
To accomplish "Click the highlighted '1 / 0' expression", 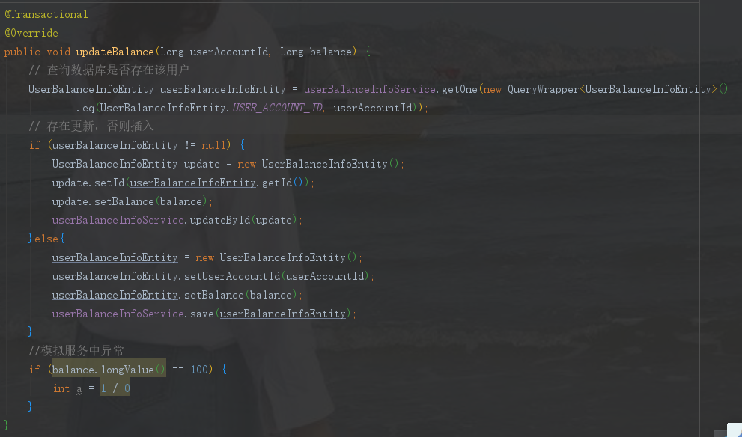I will tap(115, 389).
